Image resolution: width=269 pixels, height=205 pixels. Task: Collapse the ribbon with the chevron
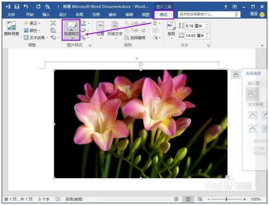(x=262, y=45)
